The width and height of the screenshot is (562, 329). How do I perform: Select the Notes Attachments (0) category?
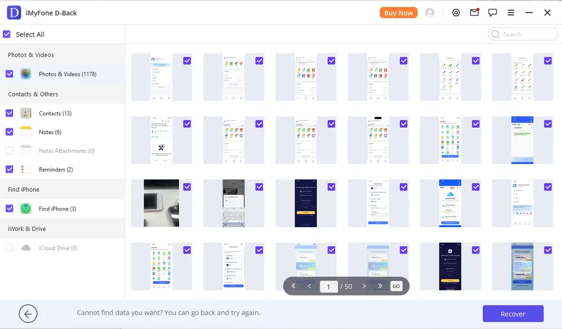pos(62,151)
